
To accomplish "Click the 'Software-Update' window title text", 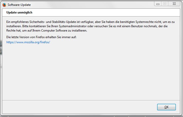I will [19, 5].
